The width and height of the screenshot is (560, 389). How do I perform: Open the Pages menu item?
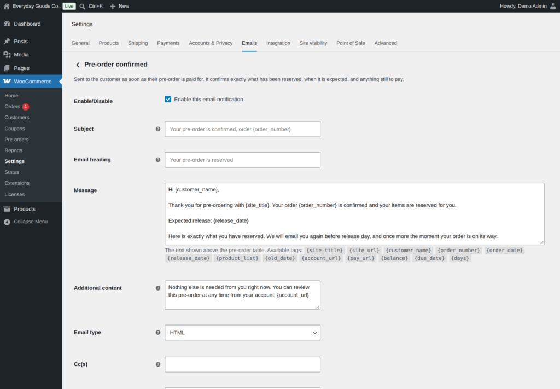31,68
